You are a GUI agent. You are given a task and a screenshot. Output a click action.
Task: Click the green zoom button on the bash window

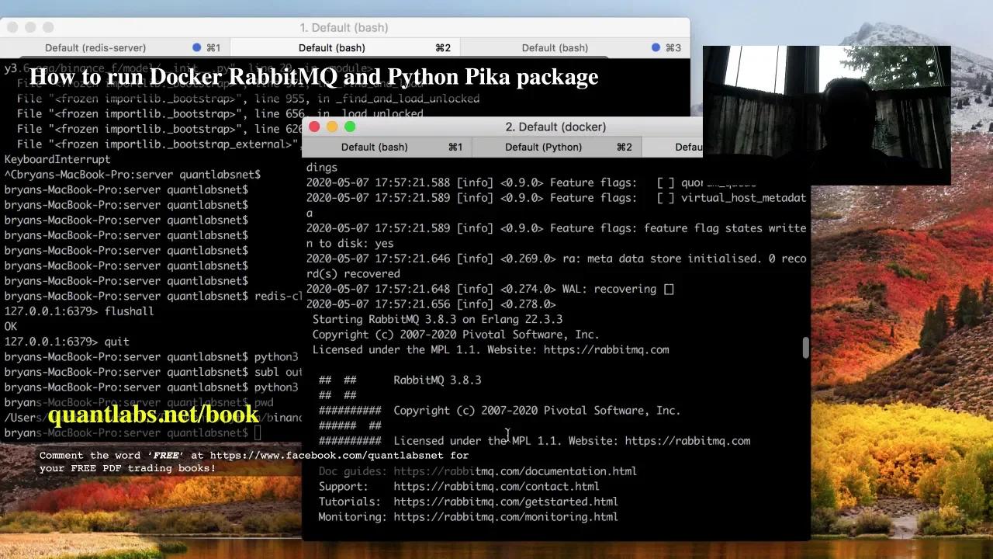[47, 26]
